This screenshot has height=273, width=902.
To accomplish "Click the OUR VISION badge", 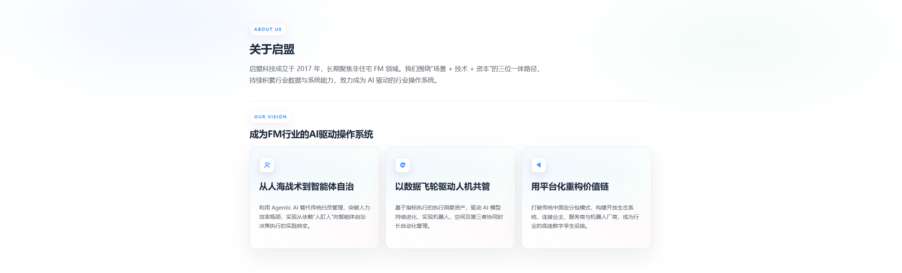I will [270, 117].
